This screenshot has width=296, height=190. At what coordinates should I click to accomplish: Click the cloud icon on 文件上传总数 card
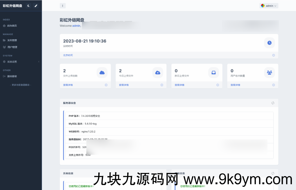tap(102, 73)
